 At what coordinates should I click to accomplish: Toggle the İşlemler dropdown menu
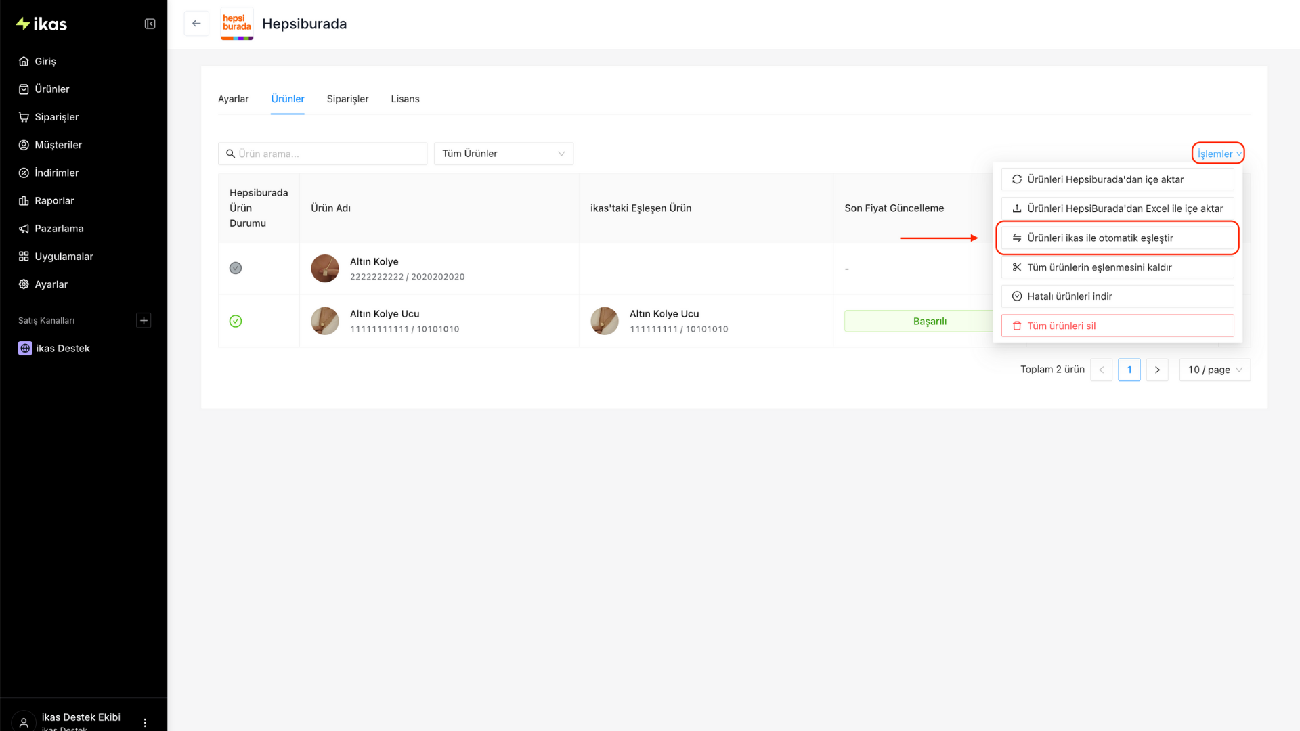1219,154
